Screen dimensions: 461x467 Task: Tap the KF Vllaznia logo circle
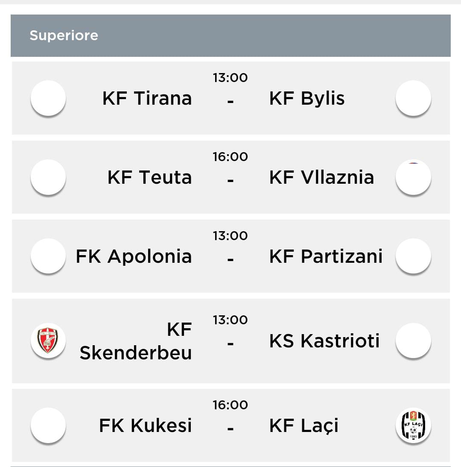tap(413, 177)
